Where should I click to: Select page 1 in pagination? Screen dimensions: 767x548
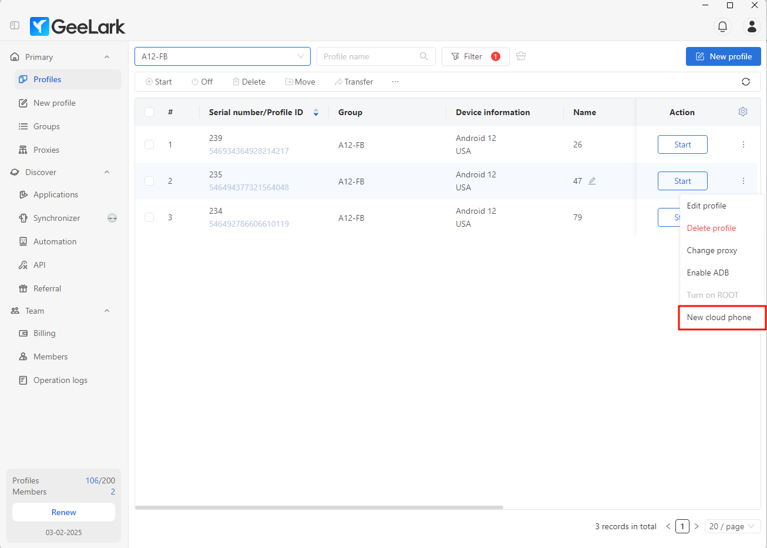pos(682,526)
